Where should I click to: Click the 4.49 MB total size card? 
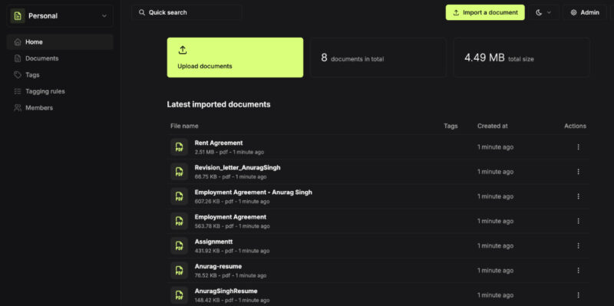coord(522,58)
